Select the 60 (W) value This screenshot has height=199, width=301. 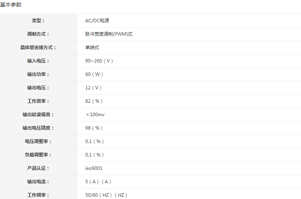click(94, 74)
